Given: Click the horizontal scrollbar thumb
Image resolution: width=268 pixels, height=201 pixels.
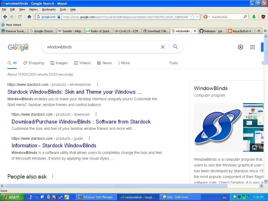Looking at the screenshot, I should [116, 186].
